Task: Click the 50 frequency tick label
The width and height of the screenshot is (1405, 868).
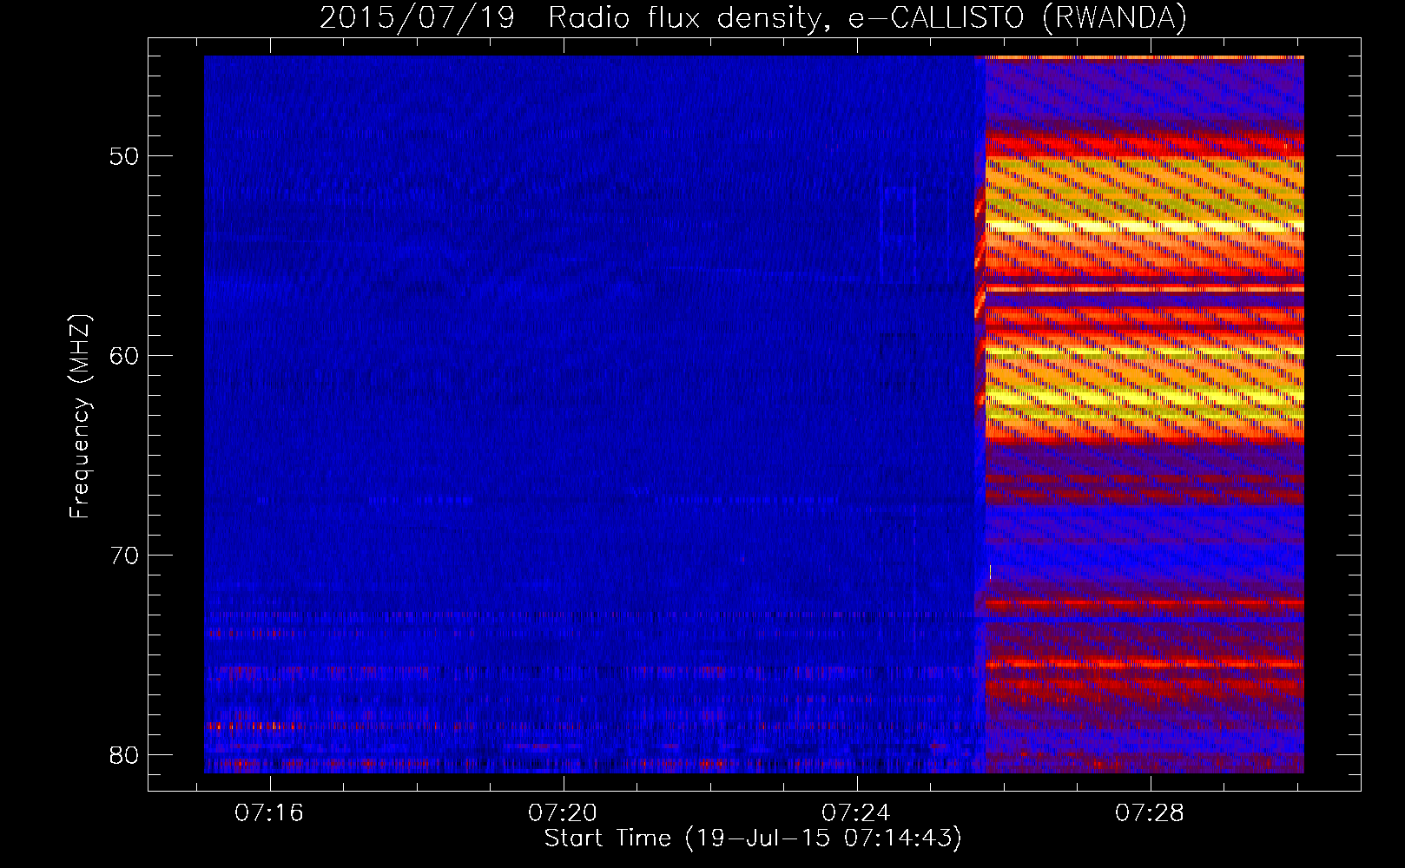Action: pos(125,156)
